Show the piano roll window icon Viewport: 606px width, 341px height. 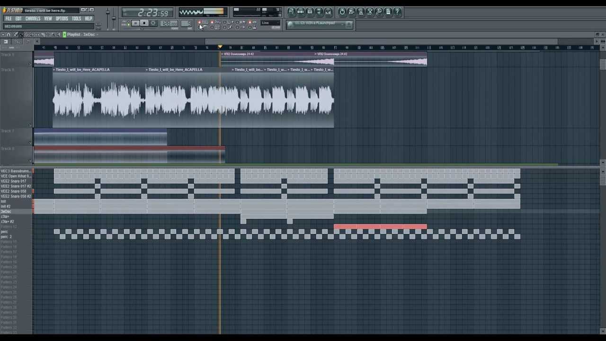(x=310, y=12)
